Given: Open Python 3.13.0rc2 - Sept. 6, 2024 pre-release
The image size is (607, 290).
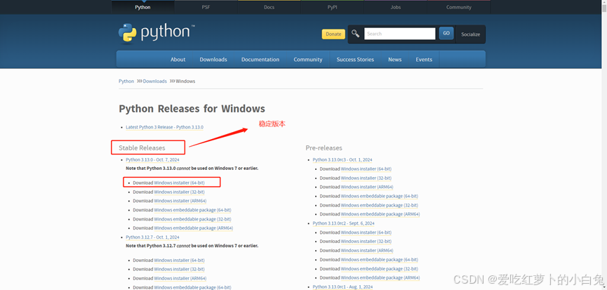Looking at the screenshot, I should point(343,223).
